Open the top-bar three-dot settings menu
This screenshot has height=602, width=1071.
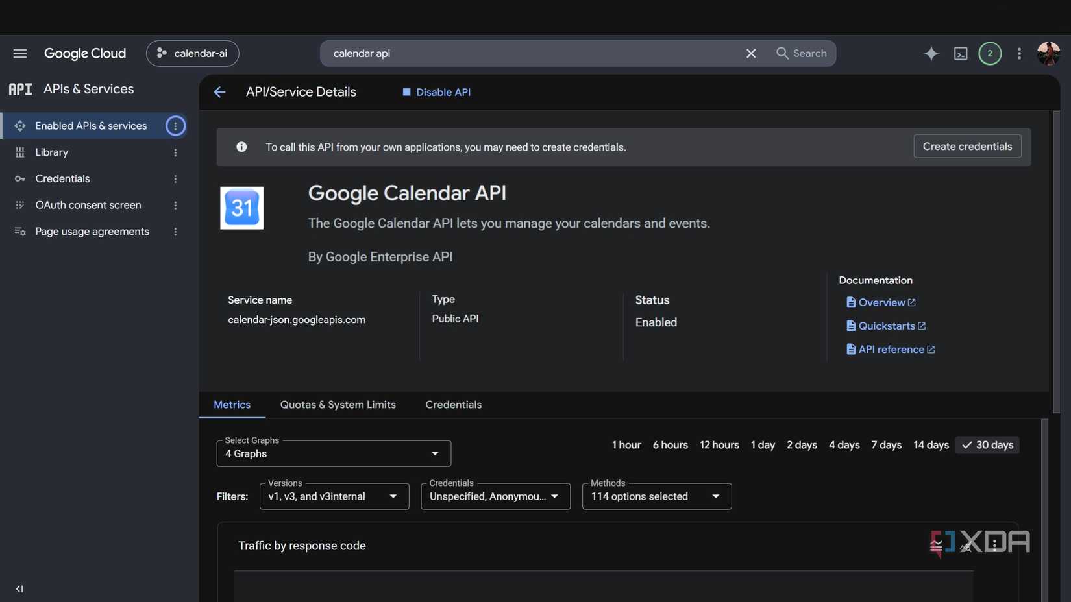[1019, 53]
